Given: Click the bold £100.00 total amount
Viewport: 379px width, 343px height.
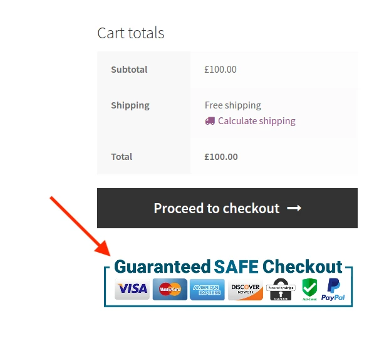Looking at the screenshot, I should tap(221, 157).
